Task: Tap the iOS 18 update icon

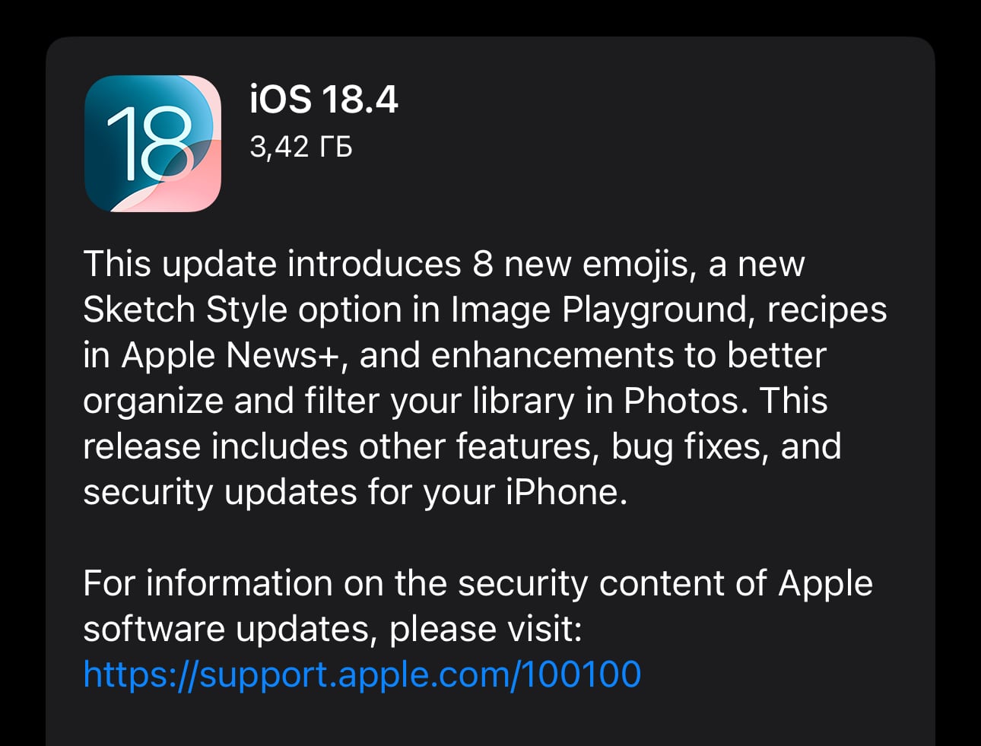Action: [x=153, y=143]
